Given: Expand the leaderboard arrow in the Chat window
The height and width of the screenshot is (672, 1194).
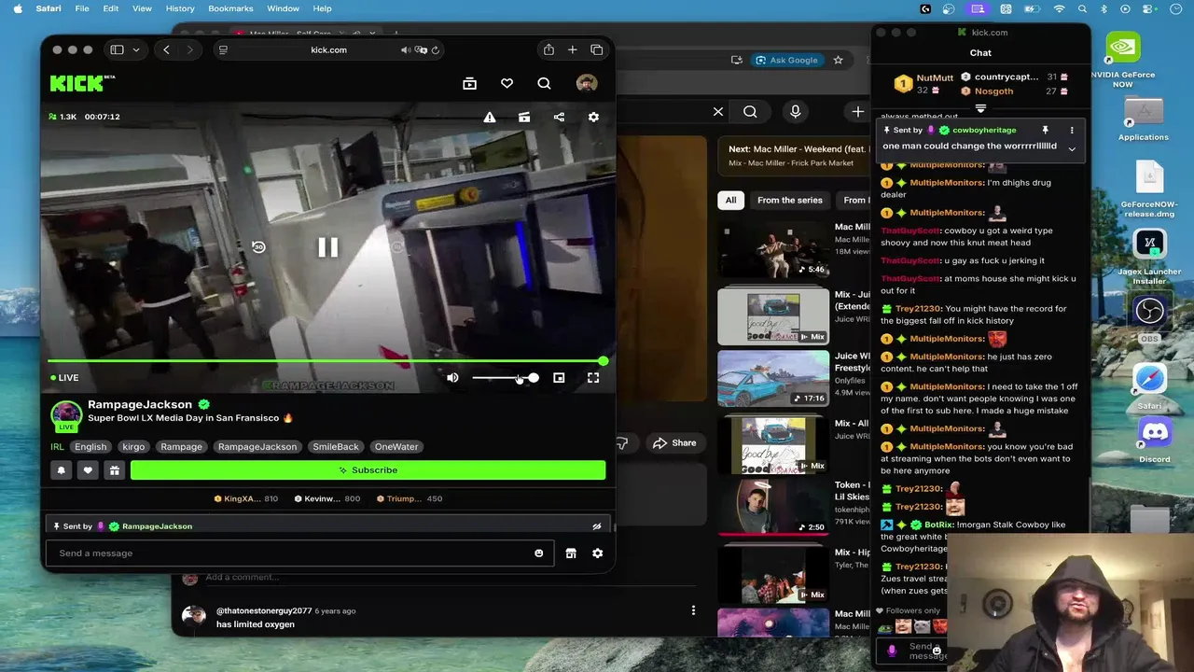Looking at the screenshot, I should point(980,109).
